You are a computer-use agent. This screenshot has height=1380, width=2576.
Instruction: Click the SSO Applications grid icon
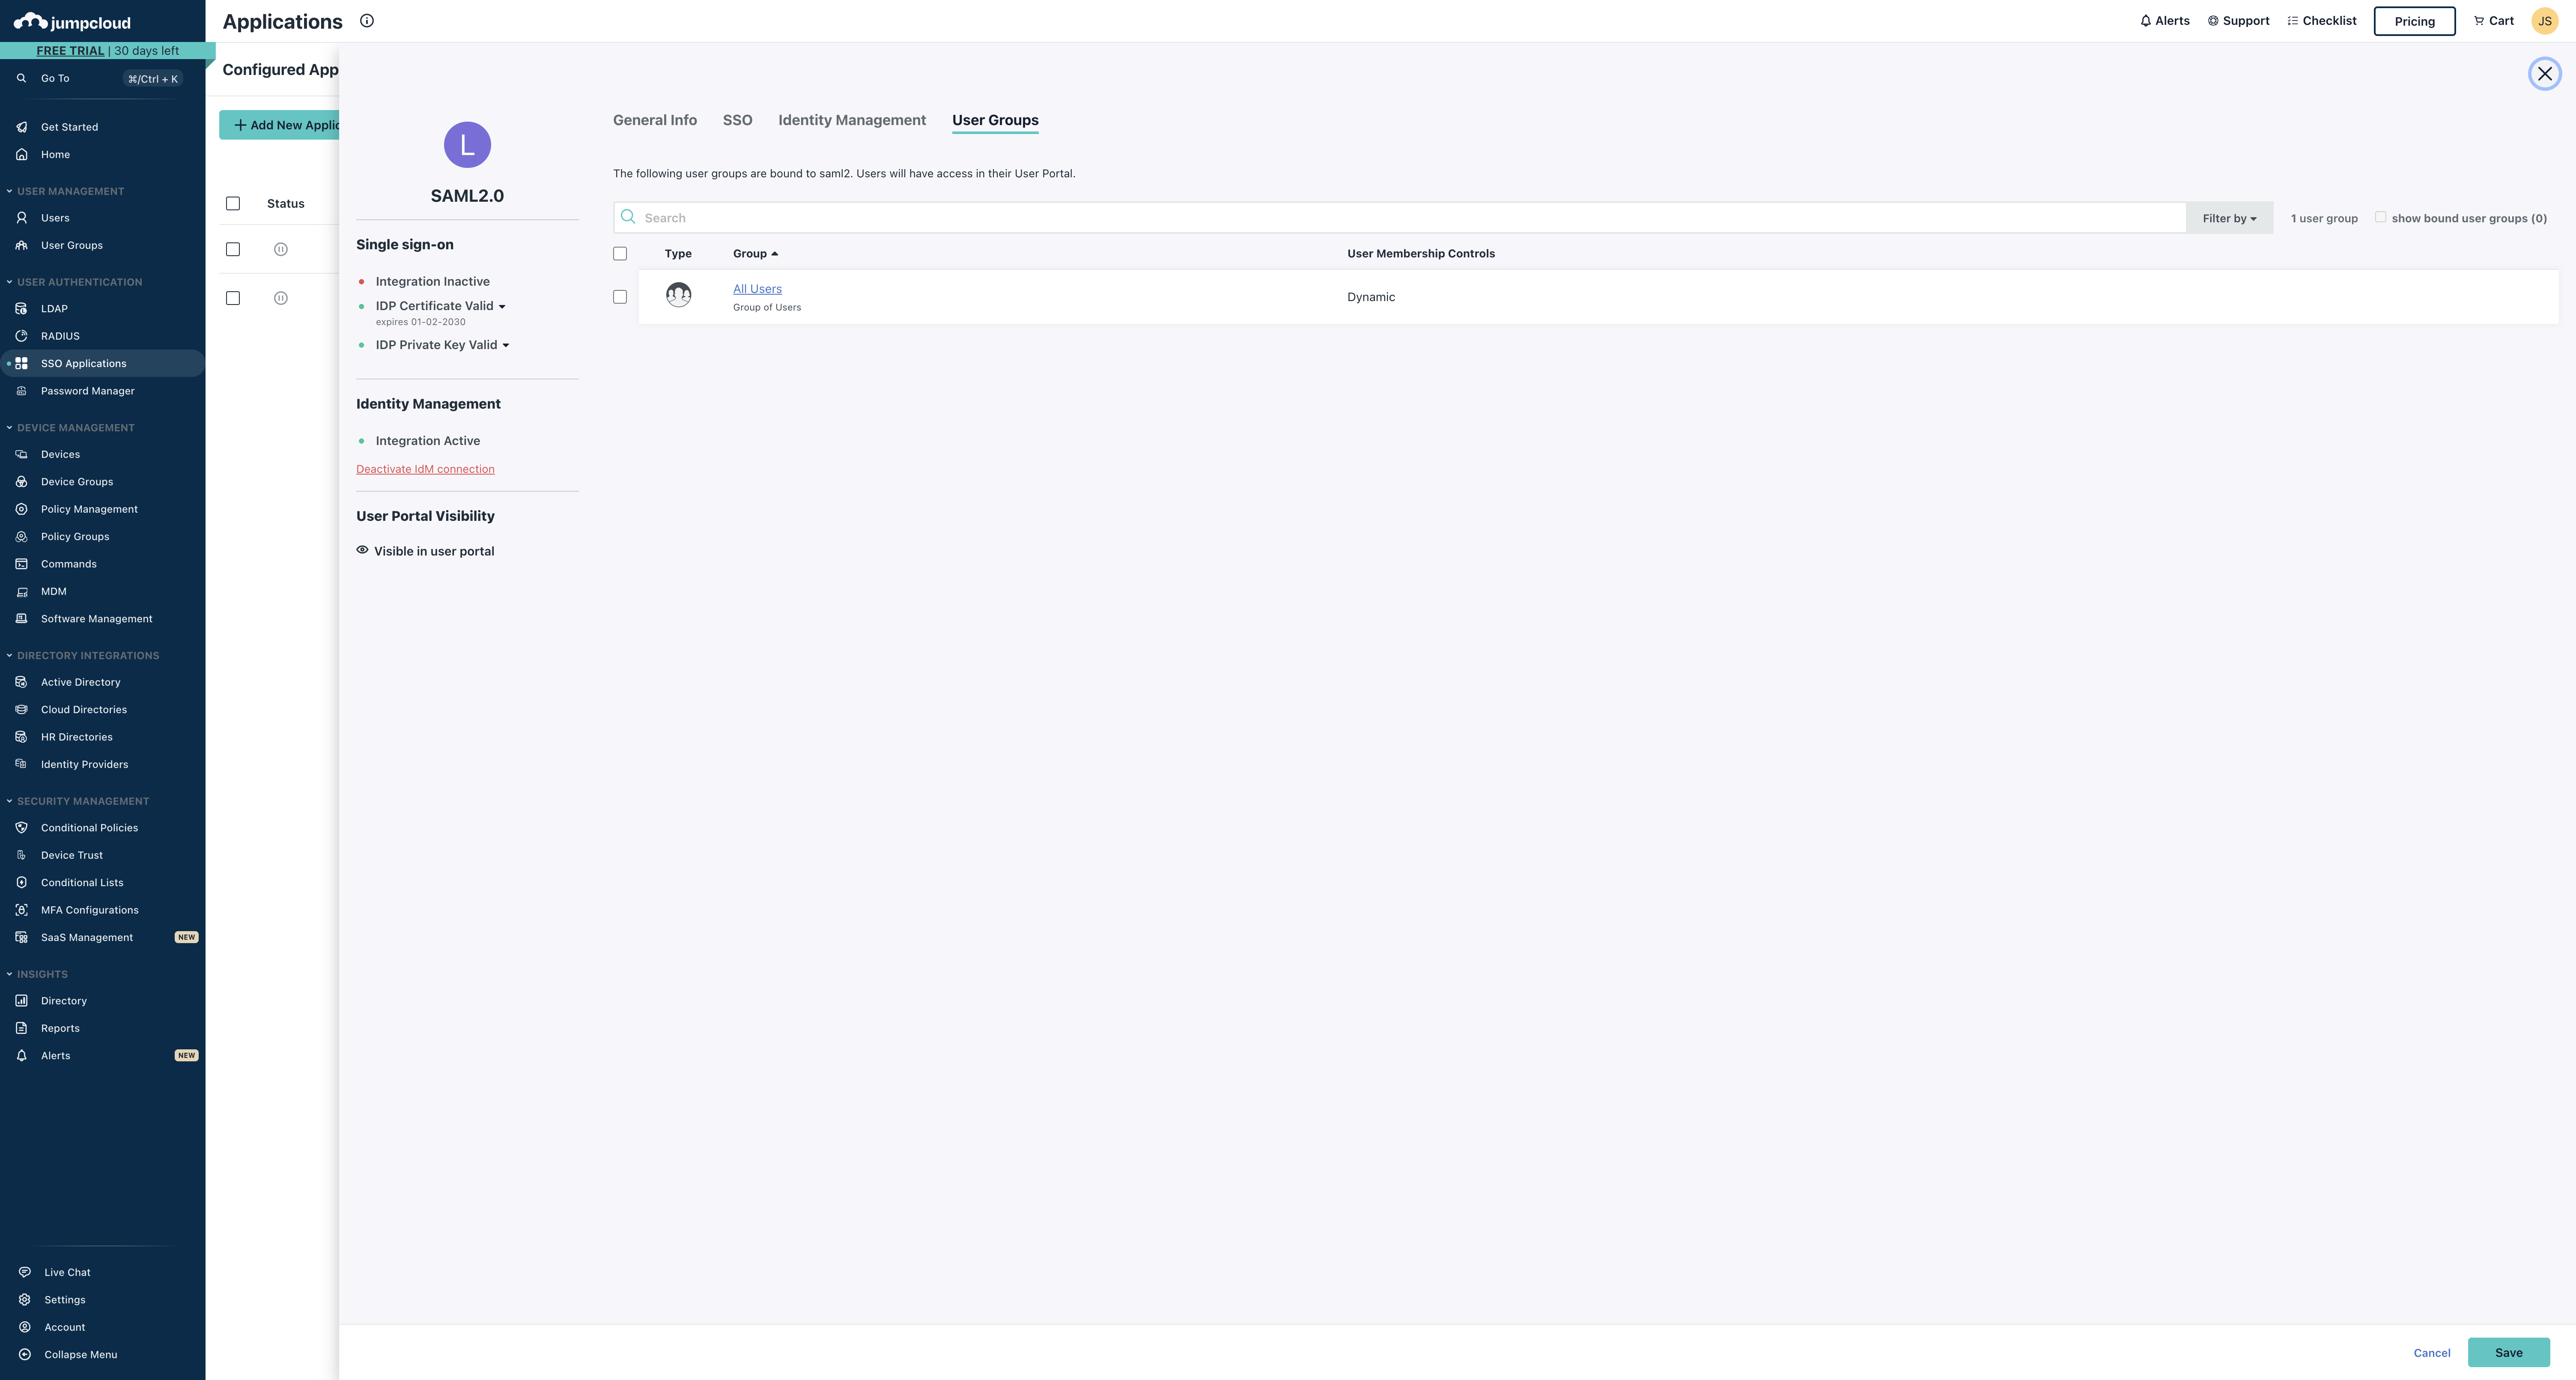[21, 363]
